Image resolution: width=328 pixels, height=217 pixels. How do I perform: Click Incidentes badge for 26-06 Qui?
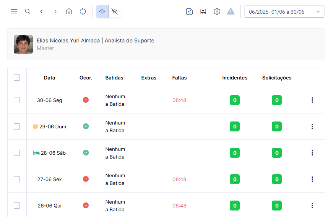point(235,206)
